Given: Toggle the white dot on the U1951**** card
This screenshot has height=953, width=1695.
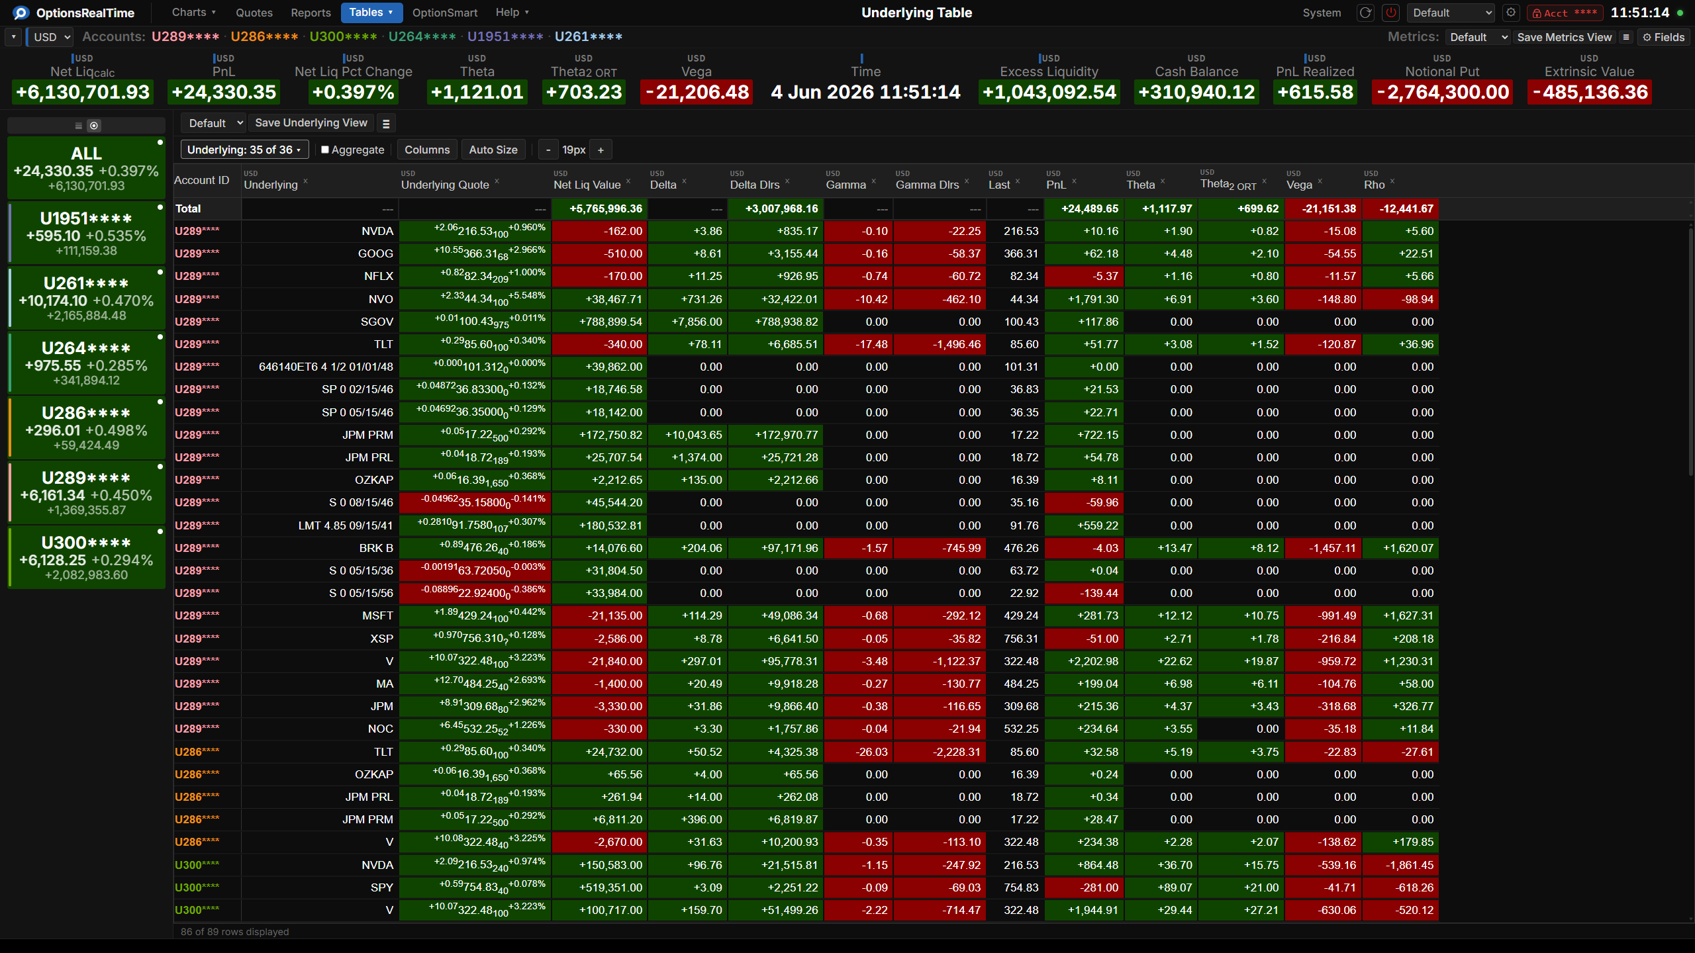Looking at the screenshot, I should [x=160, y=207].
